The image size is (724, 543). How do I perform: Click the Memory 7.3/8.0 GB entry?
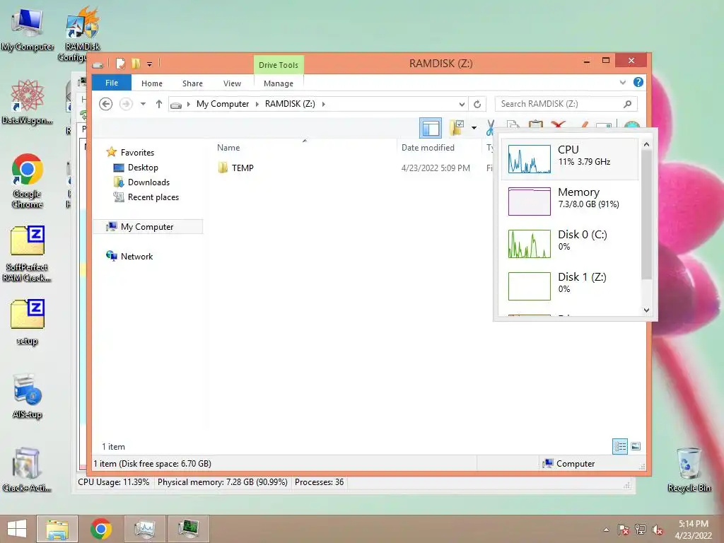(x=570, y=201)
